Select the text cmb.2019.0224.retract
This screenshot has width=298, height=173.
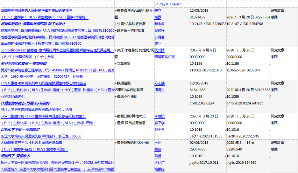(x=245, y=103)
